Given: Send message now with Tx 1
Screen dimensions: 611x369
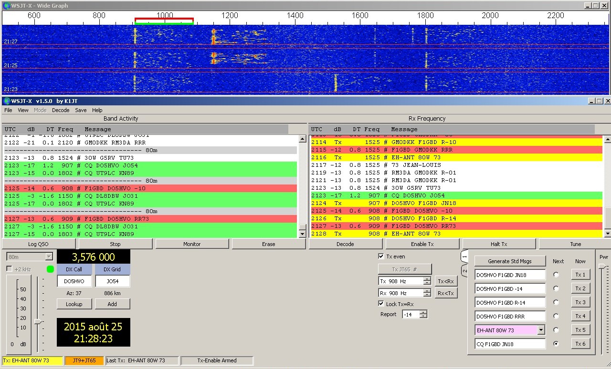Looking at the screenshot, I should tap(580, 275).
